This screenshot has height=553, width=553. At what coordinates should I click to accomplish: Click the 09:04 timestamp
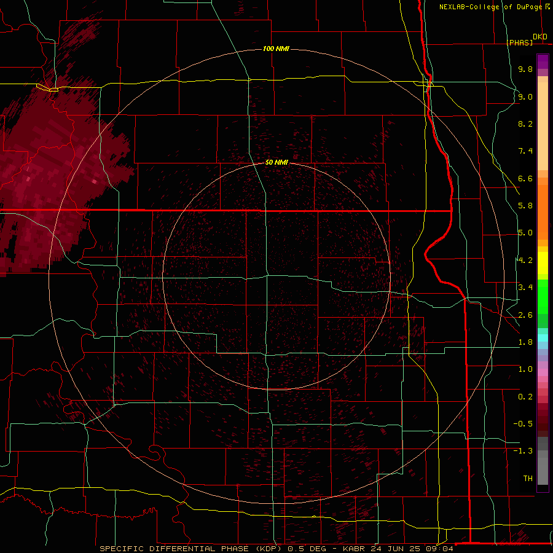click(439, 549)
